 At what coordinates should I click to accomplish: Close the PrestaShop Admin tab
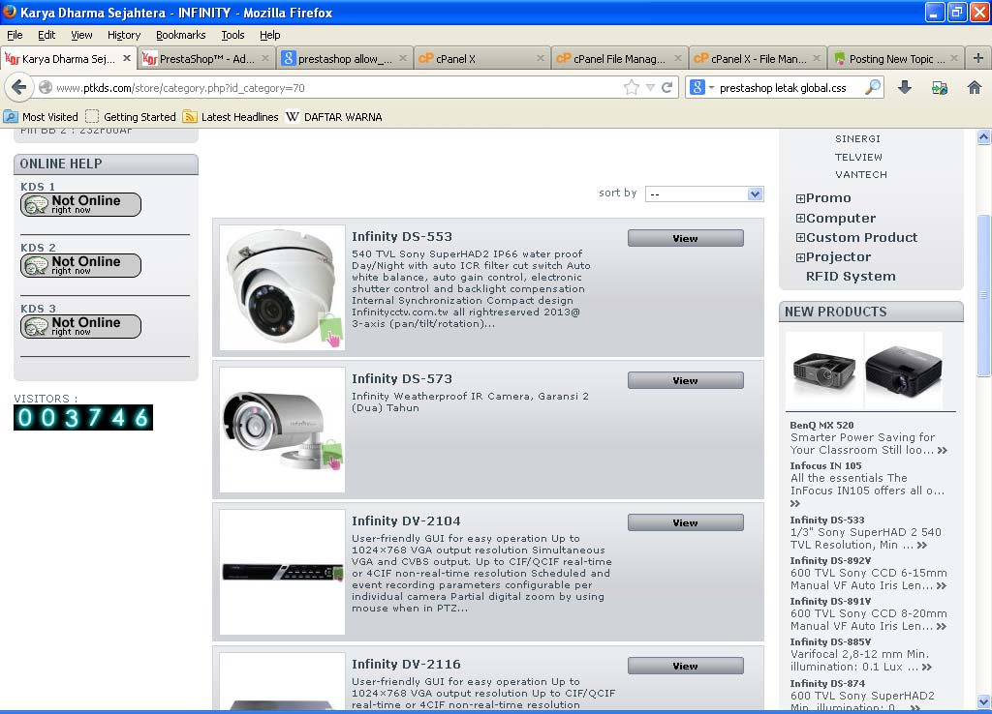[x=265, y=58]
